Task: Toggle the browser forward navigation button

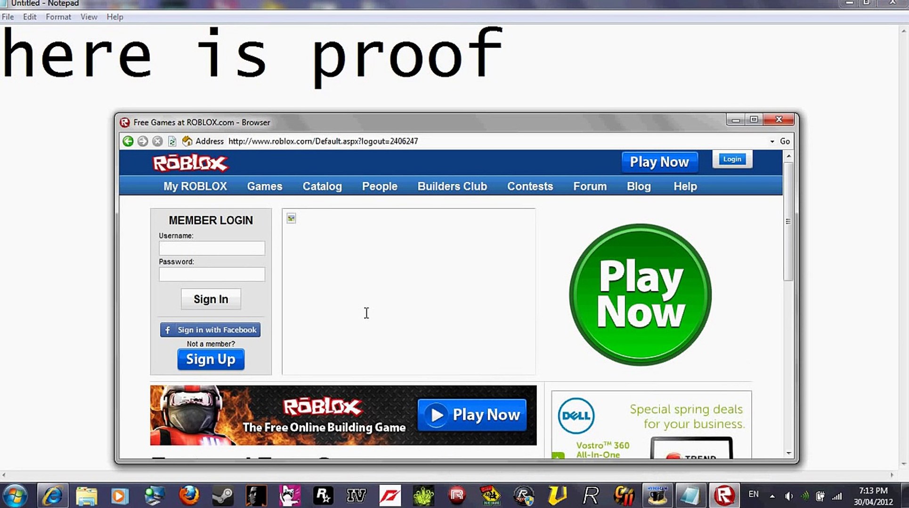Action: point(142,140)
